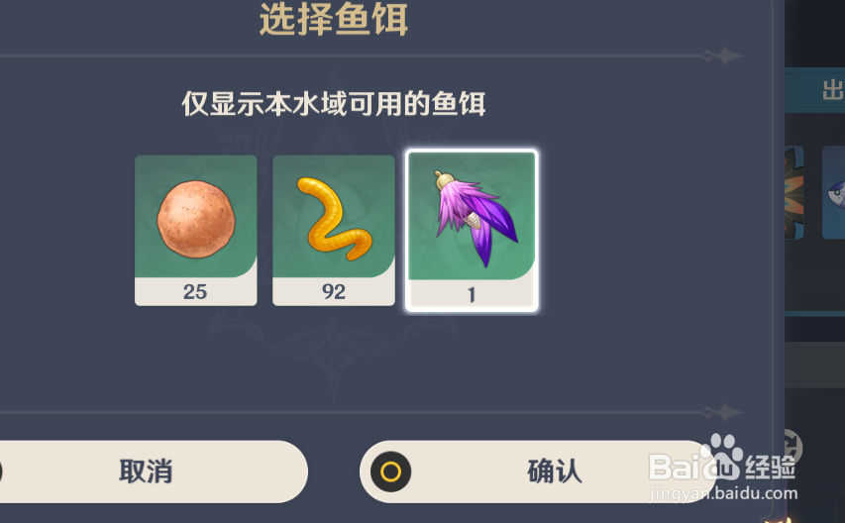This screenshot has width=845, height=523.
Task: Click the 取消 cancel button
Action: pyautogui.click(x=146, y=471)
